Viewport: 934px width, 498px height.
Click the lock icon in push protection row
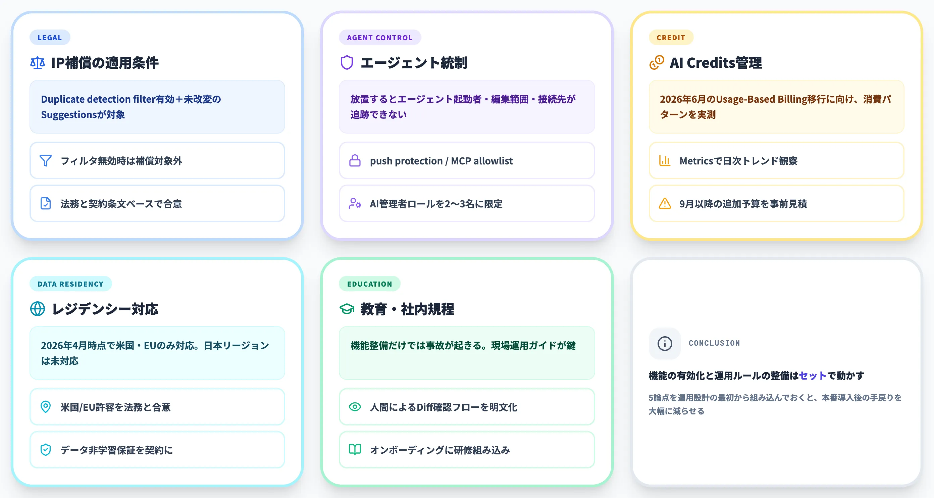355,161
